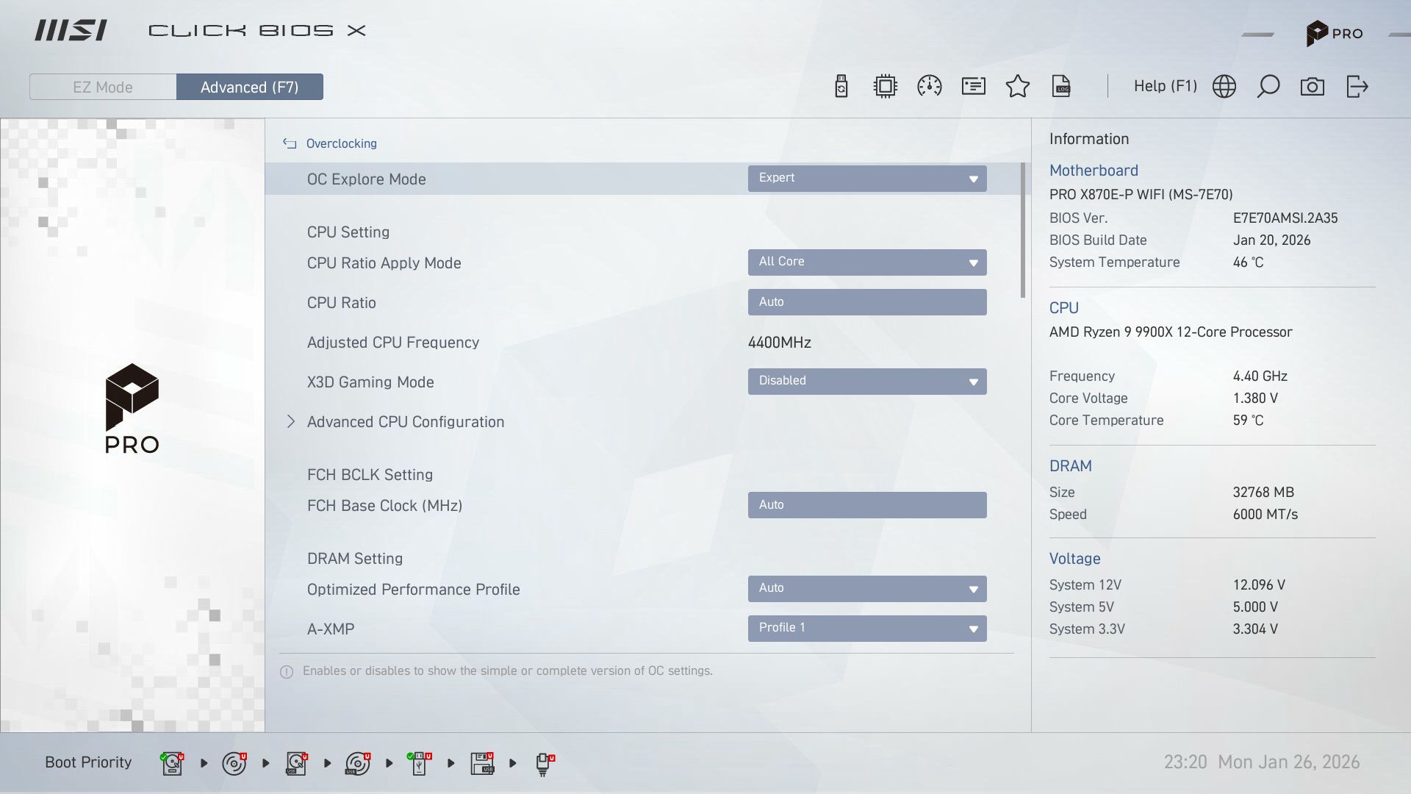
Task: Click the CPU chip icon in toolbar
Action: tap(886, 87)
